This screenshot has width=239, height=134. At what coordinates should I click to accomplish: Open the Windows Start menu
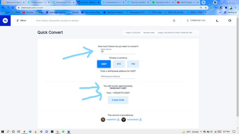point(3,131)
